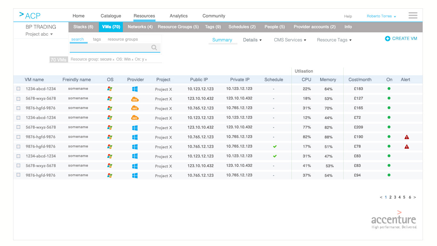Select the checkbox on the first VM row
Screen dimensions: 437x246
[18, 89]
